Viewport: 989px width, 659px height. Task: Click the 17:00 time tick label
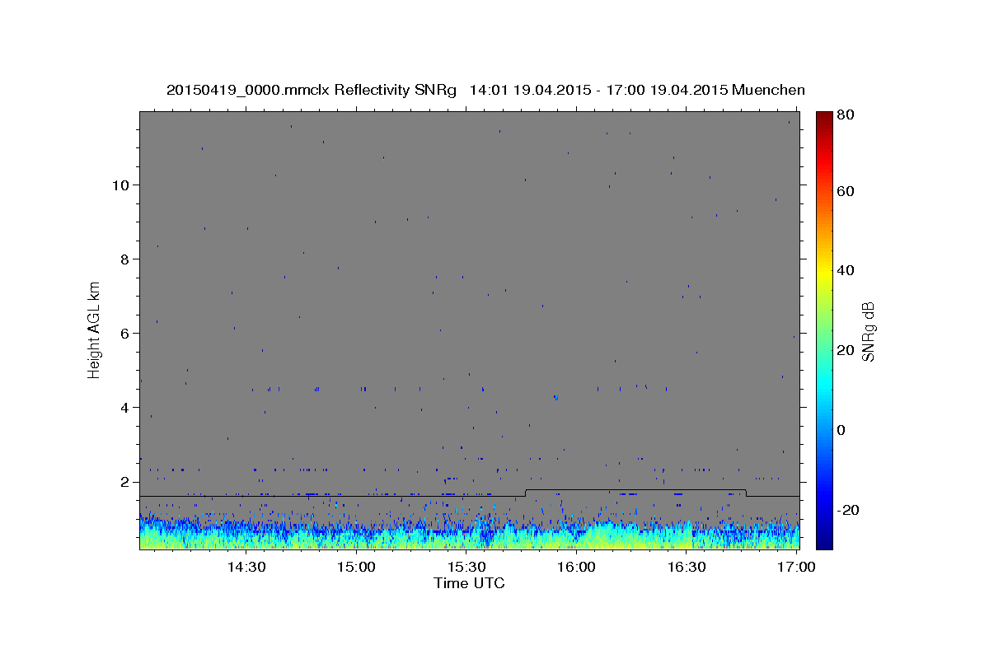pyautogui.click(x=796, y=567)
